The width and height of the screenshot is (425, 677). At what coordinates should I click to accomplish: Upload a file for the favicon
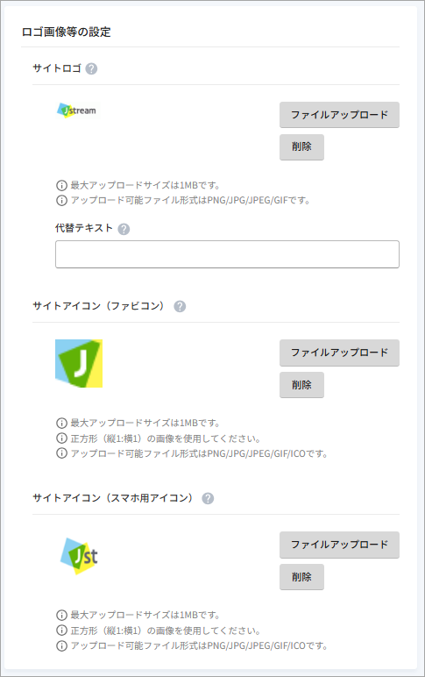[339, 353]
